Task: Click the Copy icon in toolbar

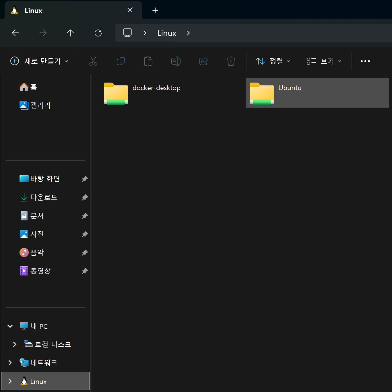Action: pos(121,61)
